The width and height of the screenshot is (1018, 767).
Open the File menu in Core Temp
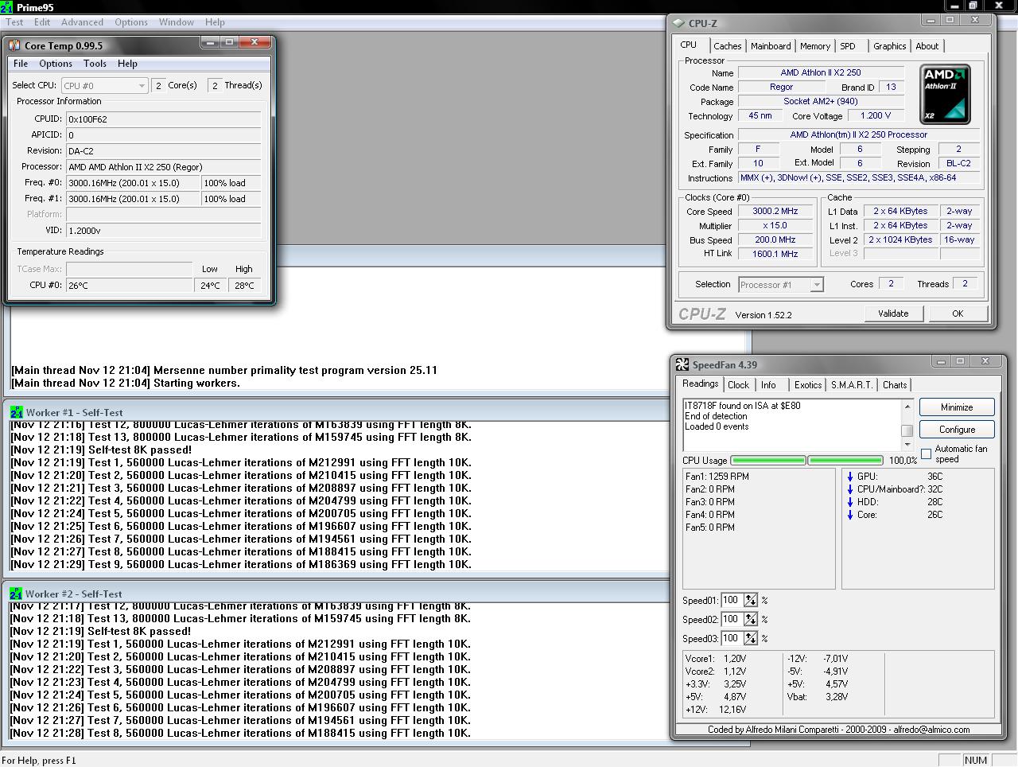click(x=21, y=64)
